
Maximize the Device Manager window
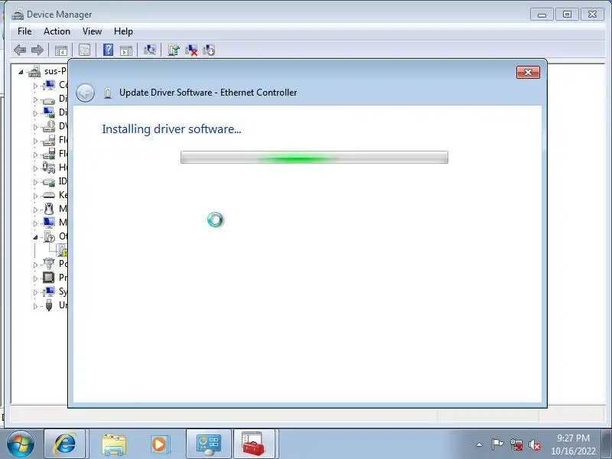coord(567,15)
